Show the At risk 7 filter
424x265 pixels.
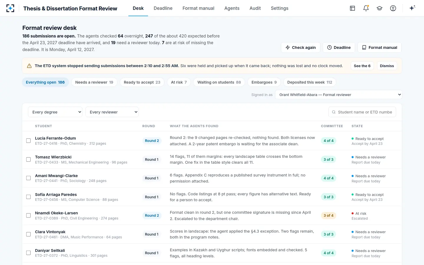click(x=179, y=82)
